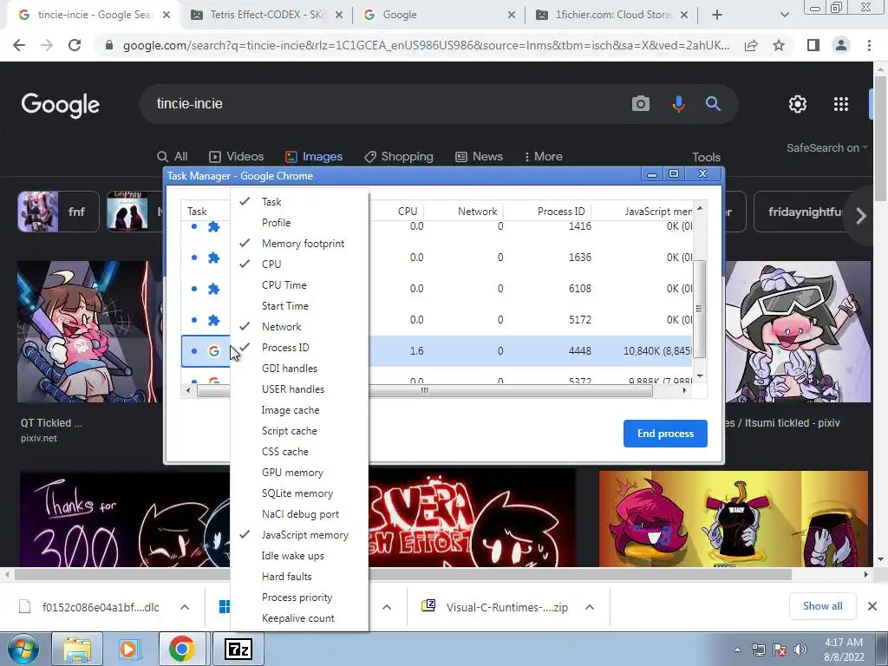The image size is (888, 666).
Task: Open options for the middle download item
Action: (x=387, y=606)
